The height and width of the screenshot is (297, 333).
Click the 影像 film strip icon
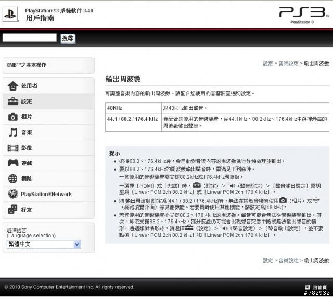tap(13, 148)
